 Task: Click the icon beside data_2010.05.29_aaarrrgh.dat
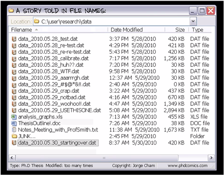[14, 78]
